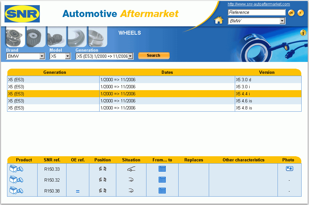Go to the home page icon
Viewport: 309px width, 205px height.
tap(219, 20)
